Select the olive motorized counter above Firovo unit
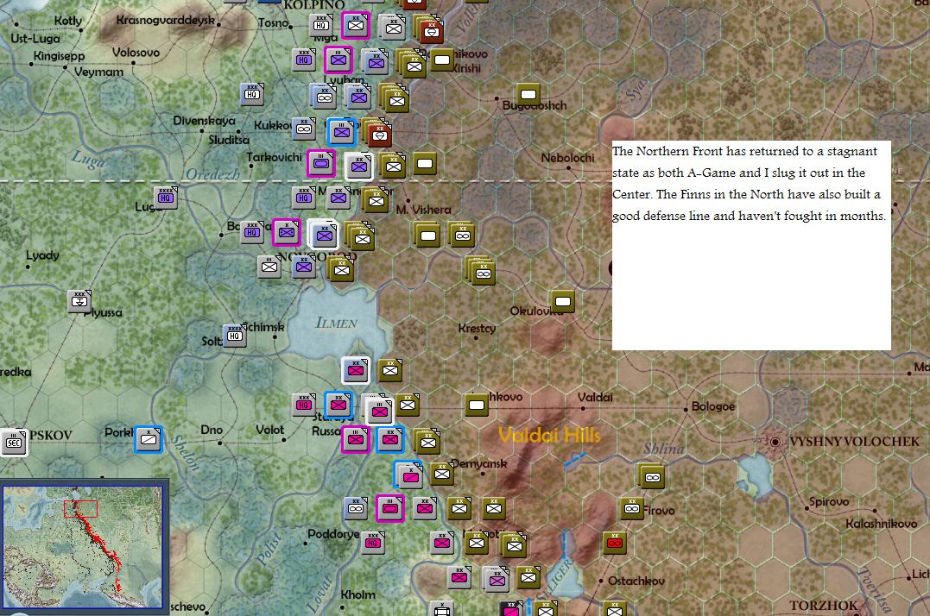 pyautogui.click(x=652, y=477)
